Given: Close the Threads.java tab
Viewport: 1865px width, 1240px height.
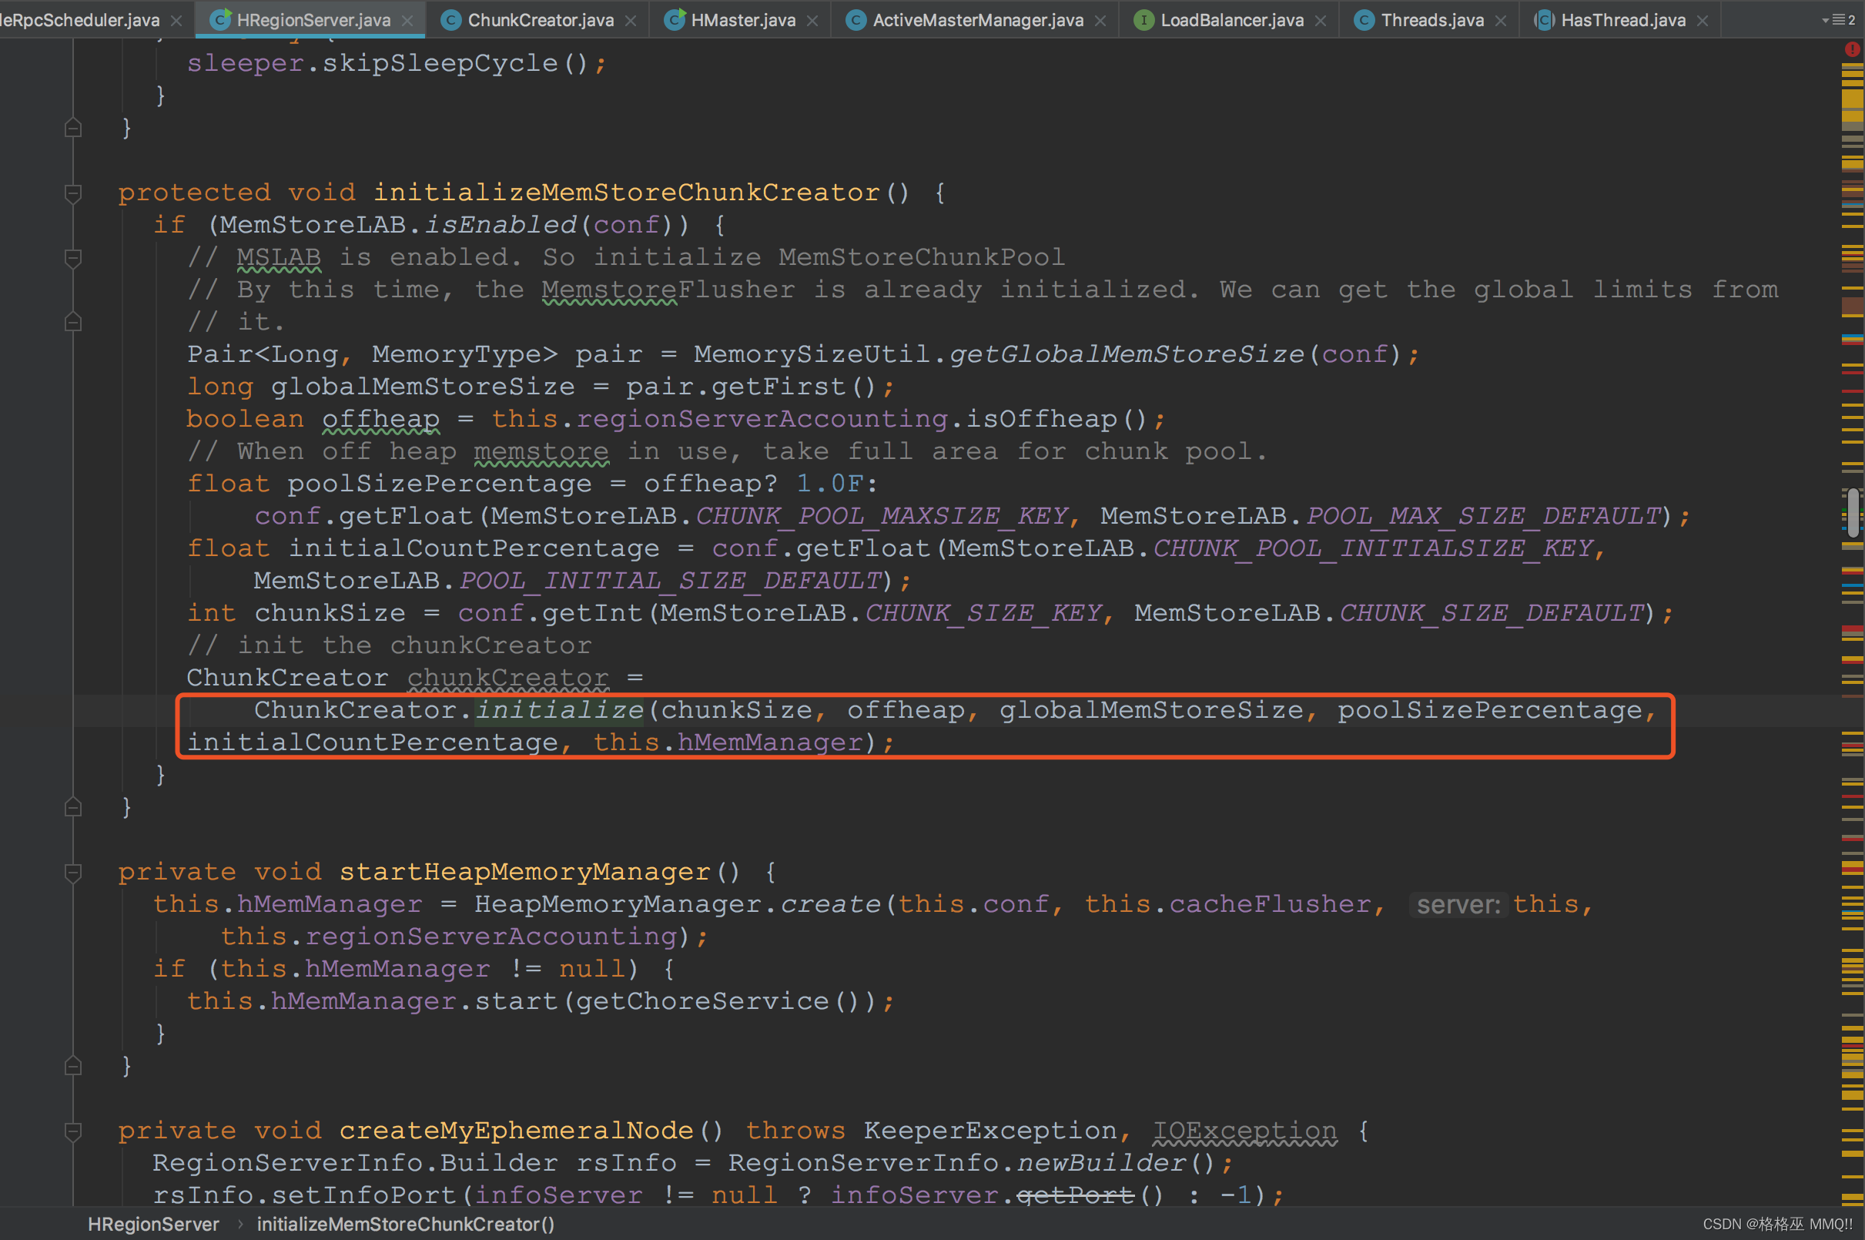Looking at the screenshot, I should tap(1501, 21).
